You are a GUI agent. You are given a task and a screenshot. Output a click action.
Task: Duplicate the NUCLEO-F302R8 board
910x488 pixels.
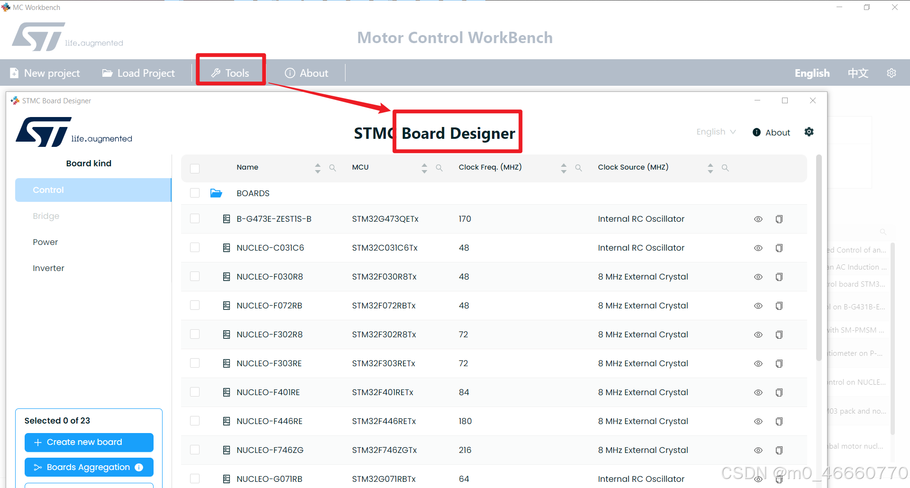(779, 334)
